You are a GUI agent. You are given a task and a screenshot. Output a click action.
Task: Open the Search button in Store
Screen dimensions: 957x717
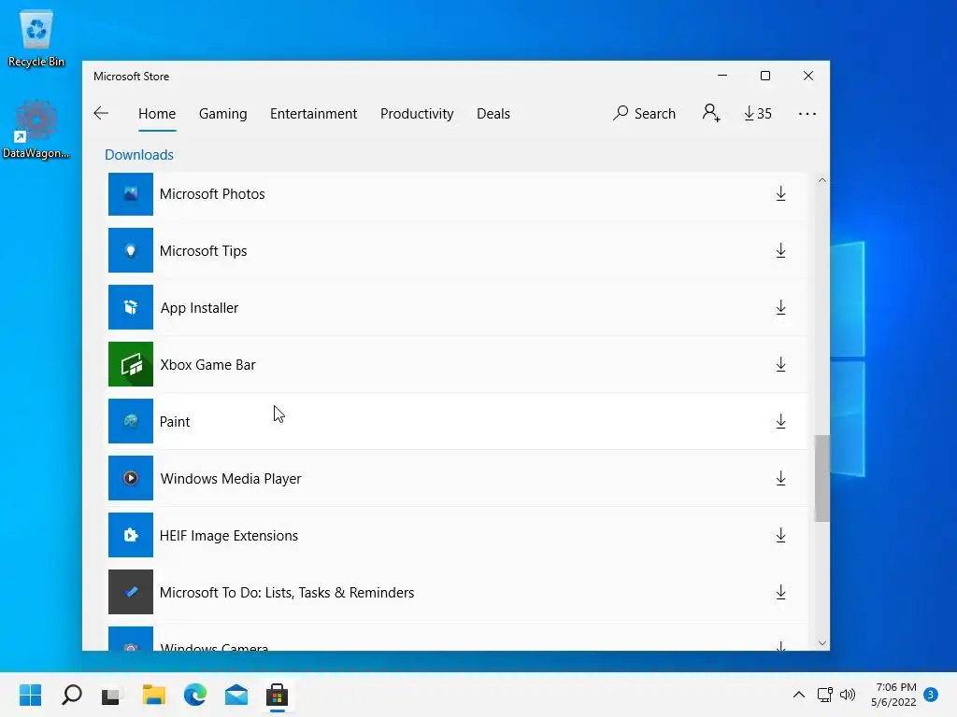pyautogui.click(x=645, y=113)
